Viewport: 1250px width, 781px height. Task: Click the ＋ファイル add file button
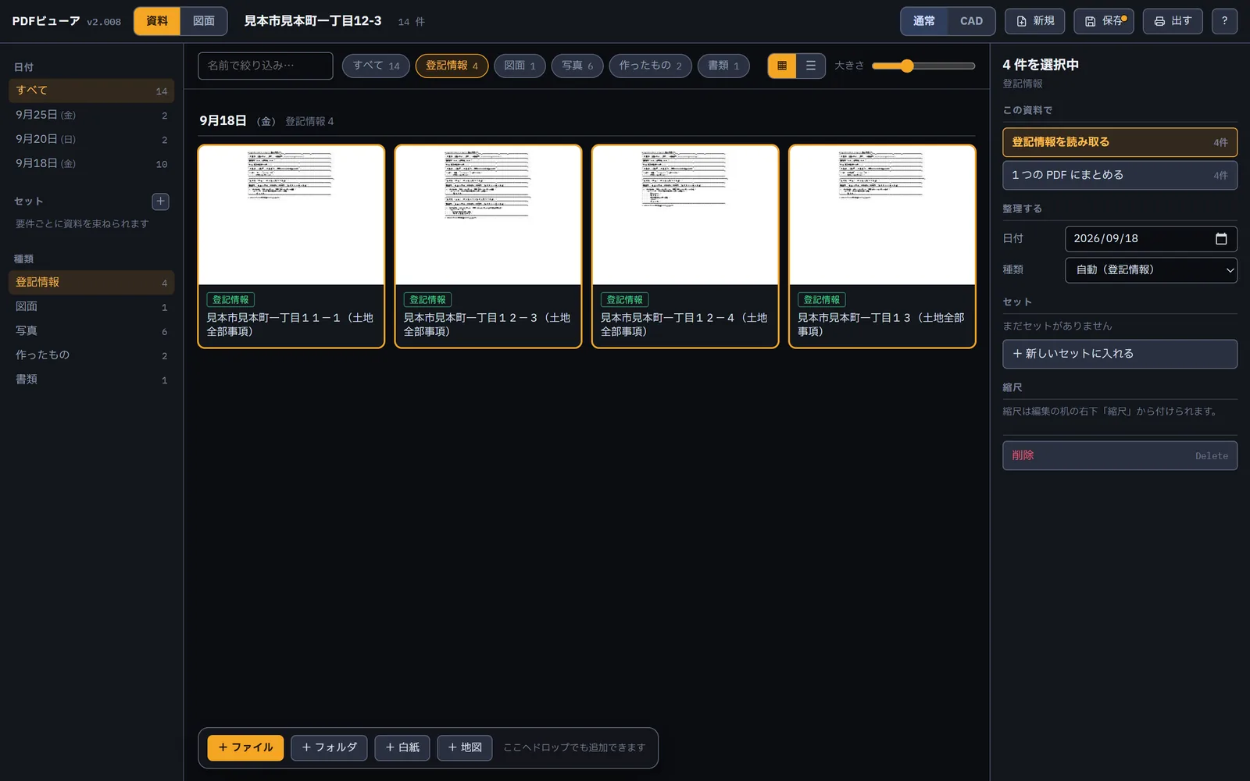(245, 747)
